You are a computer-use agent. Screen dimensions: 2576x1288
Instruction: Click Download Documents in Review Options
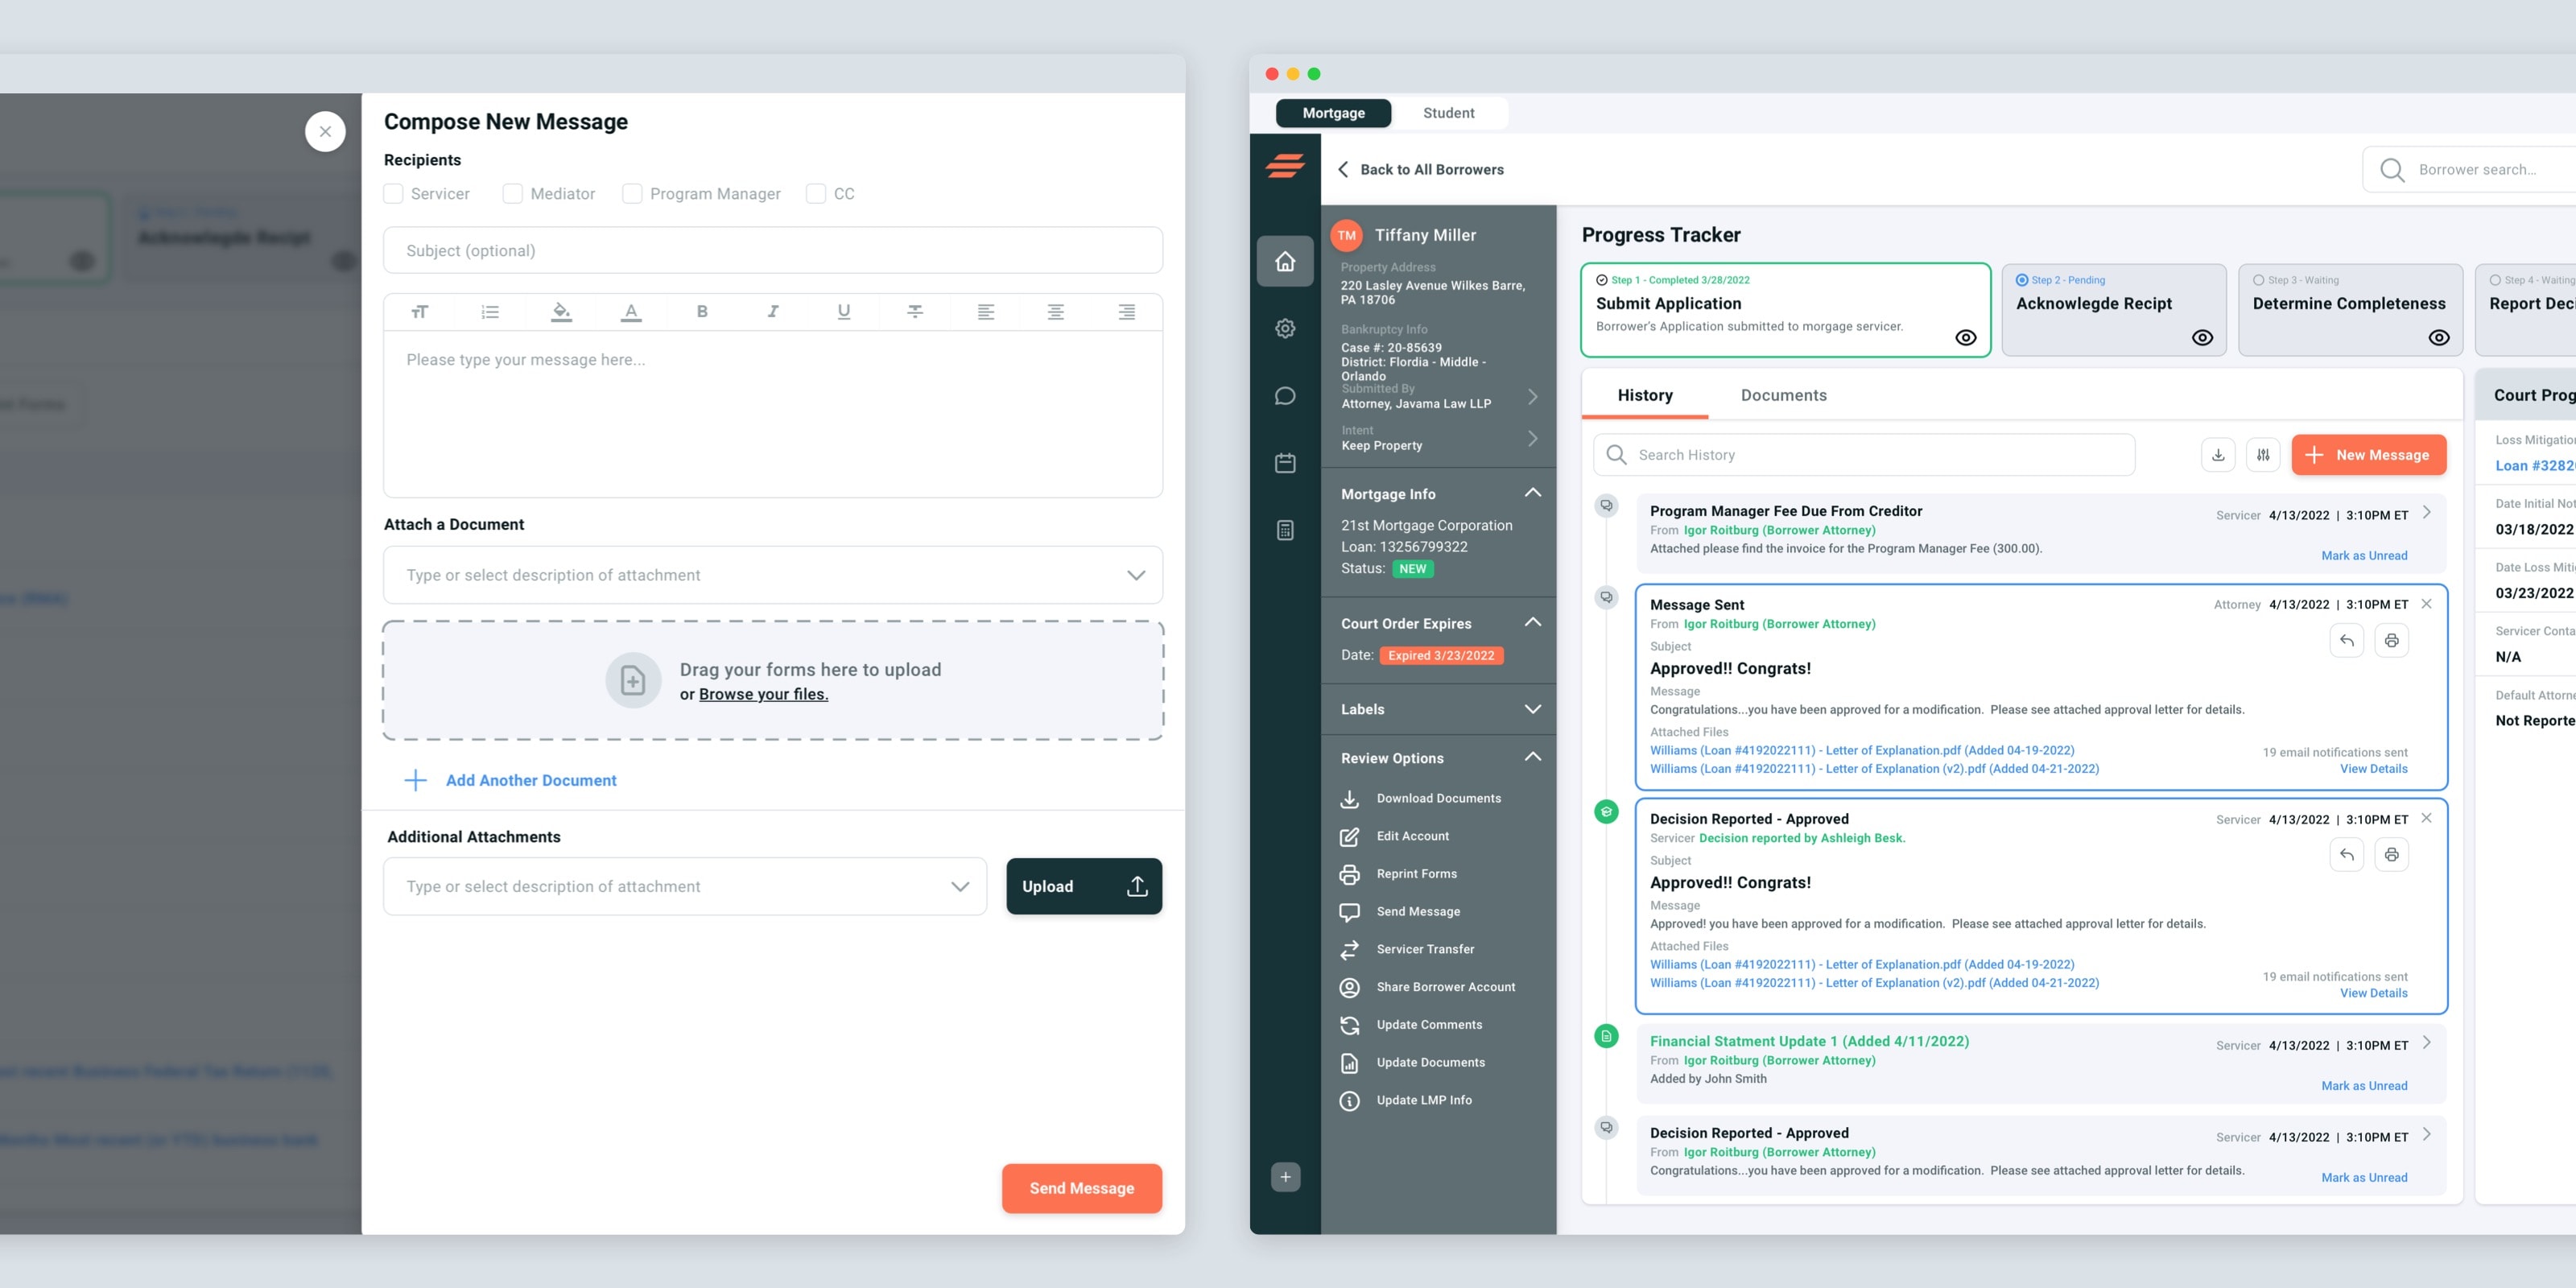click(x=1420, y=799)
